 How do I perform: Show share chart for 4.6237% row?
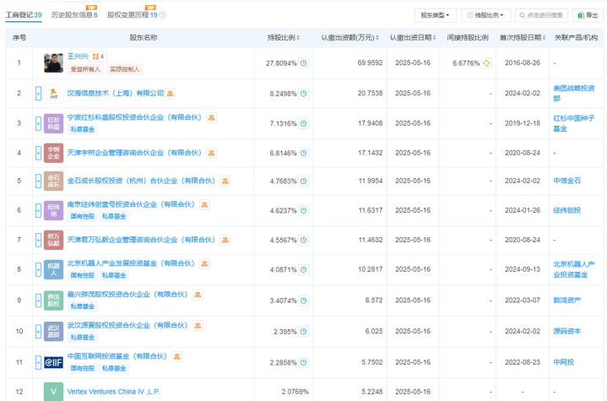(x=304, y=210)
